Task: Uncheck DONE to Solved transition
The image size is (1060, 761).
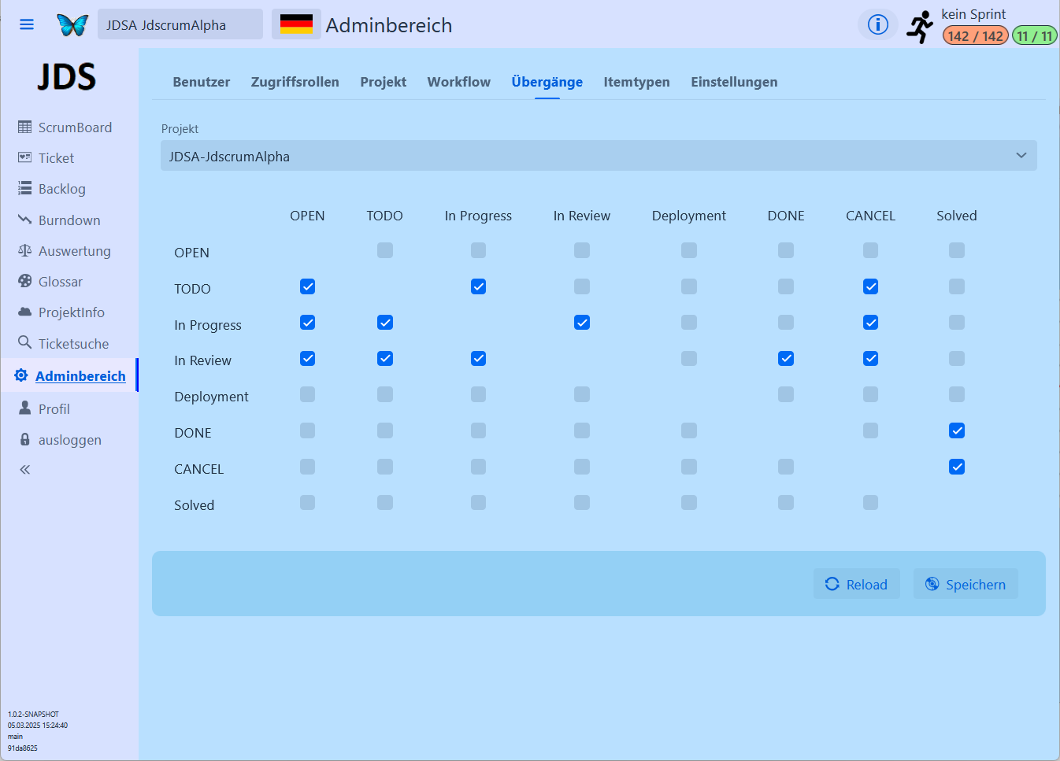Action: (957, 430)
